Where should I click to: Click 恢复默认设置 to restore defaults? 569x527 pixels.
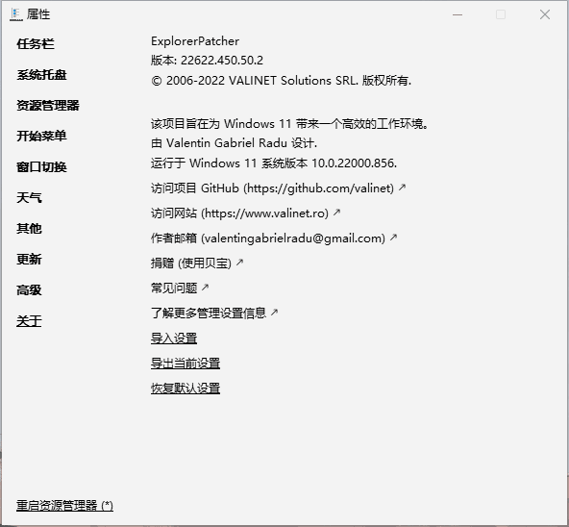coord(186,388)
